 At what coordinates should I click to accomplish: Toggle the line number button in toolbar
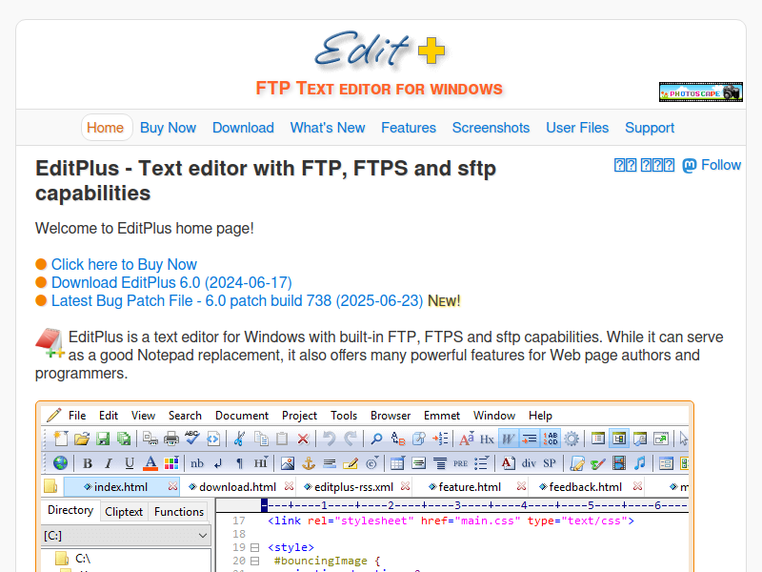551,439
